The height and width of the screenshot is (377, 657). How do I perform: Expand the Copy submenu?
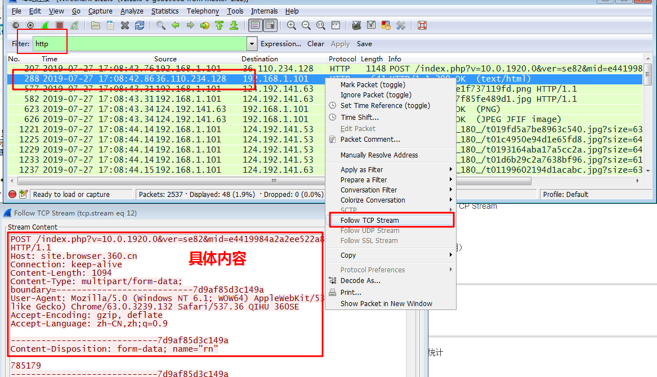tap(391, 255)
